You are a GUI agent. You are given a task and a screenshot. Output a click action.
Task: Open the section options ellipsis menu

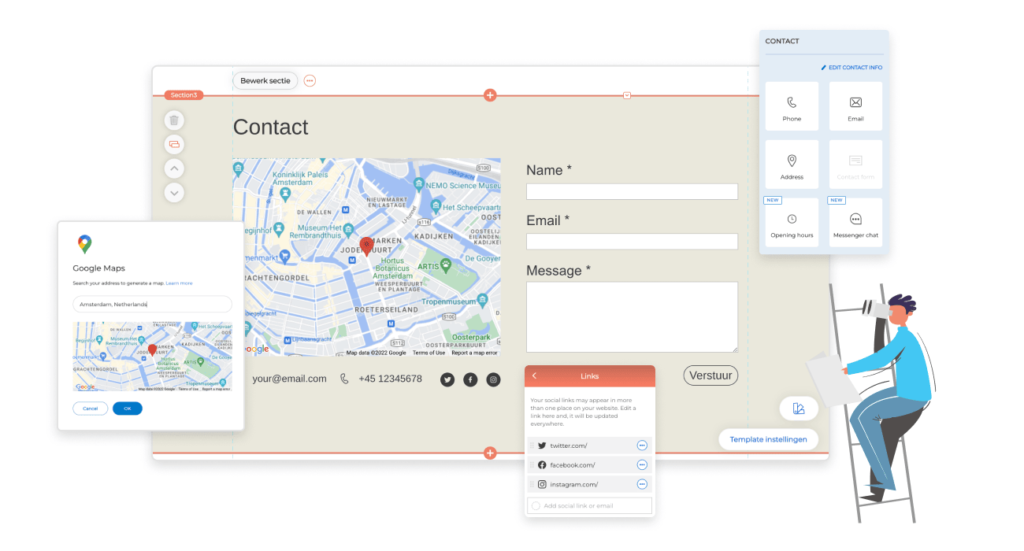[x=310, y=80]
